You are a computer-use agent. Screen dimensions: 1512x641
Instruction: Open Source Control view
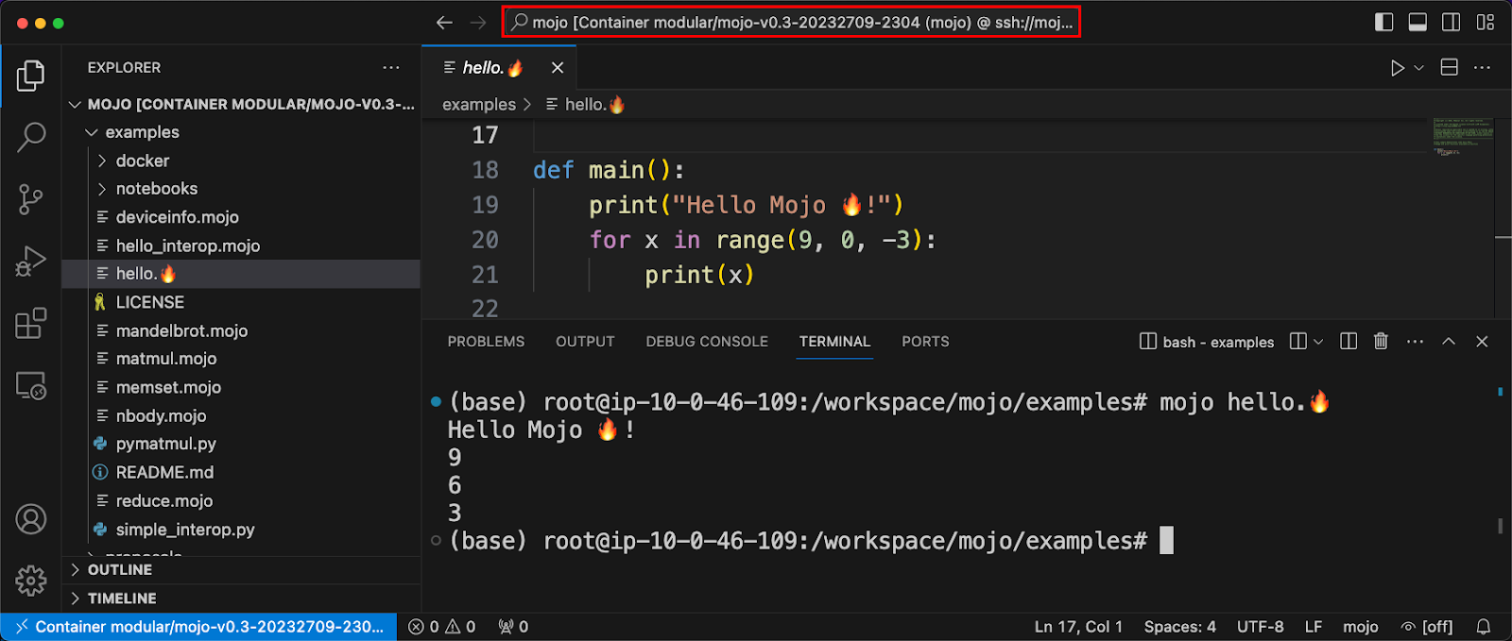point(30,199)
